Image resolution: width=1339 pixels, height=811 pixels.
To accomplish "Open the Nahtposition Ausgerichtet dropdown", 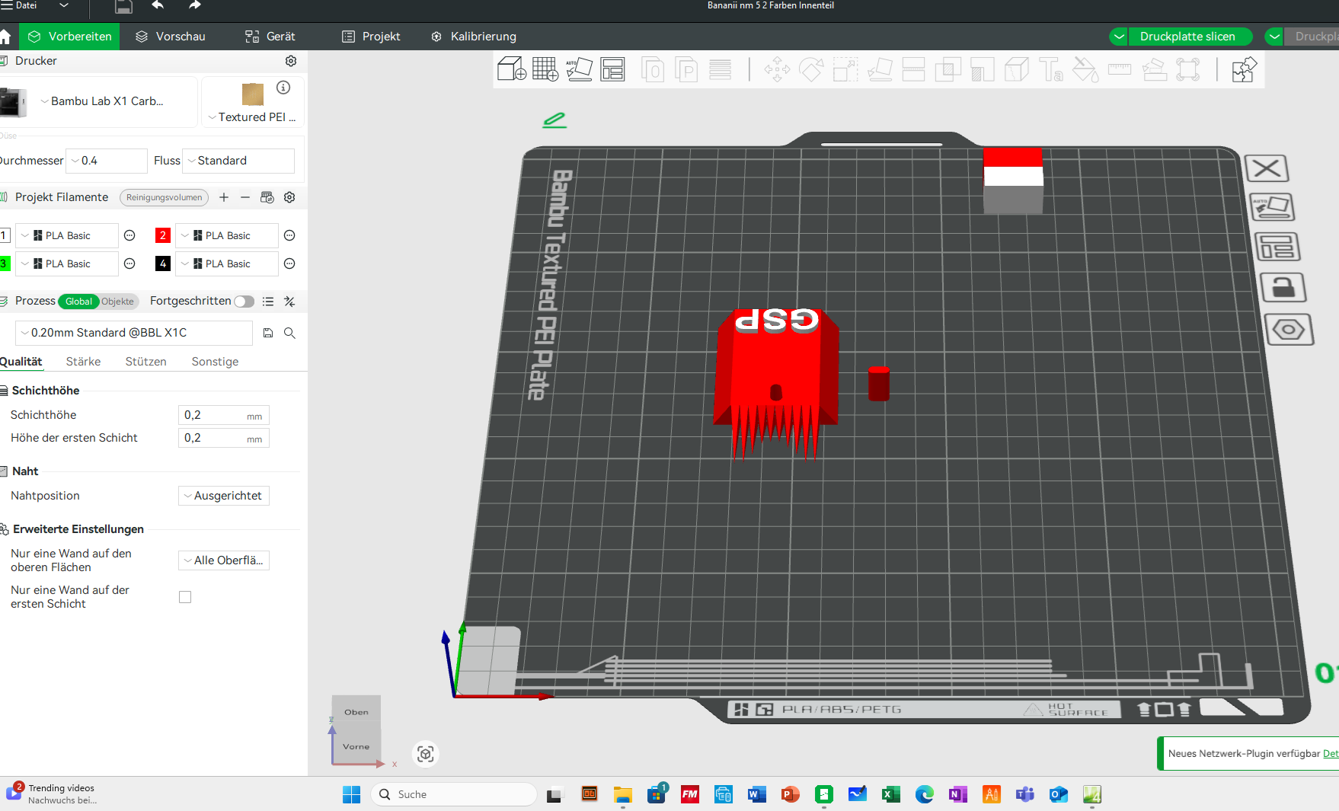I will coord(223,496).
